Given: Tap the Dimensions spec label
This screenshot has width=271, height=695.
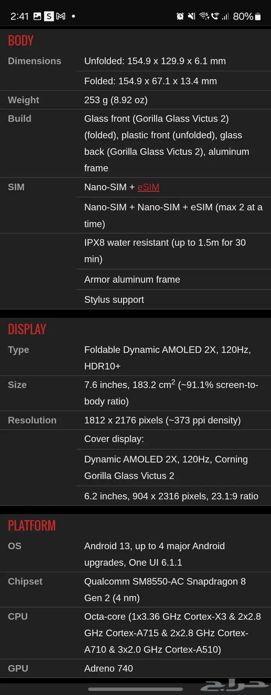Looking at the screenshot, I should 34,61.
